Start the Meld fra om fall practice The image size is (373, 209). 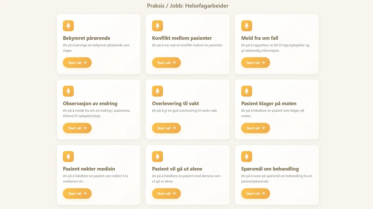click(x=256, y=63)
